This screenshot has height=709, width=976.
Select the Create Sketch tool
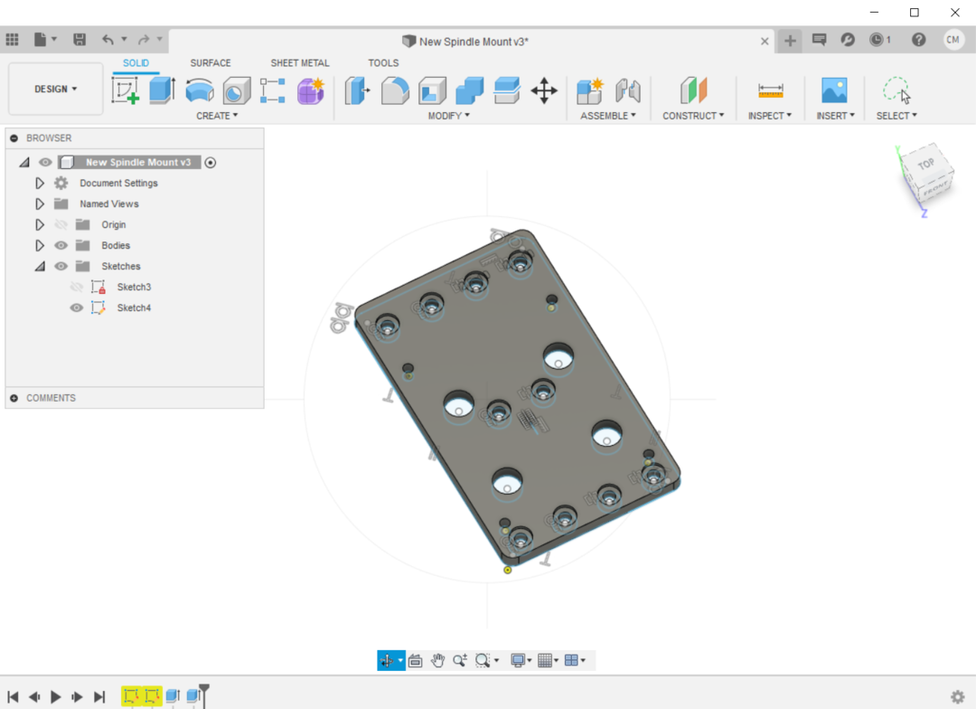click(125, 90)
